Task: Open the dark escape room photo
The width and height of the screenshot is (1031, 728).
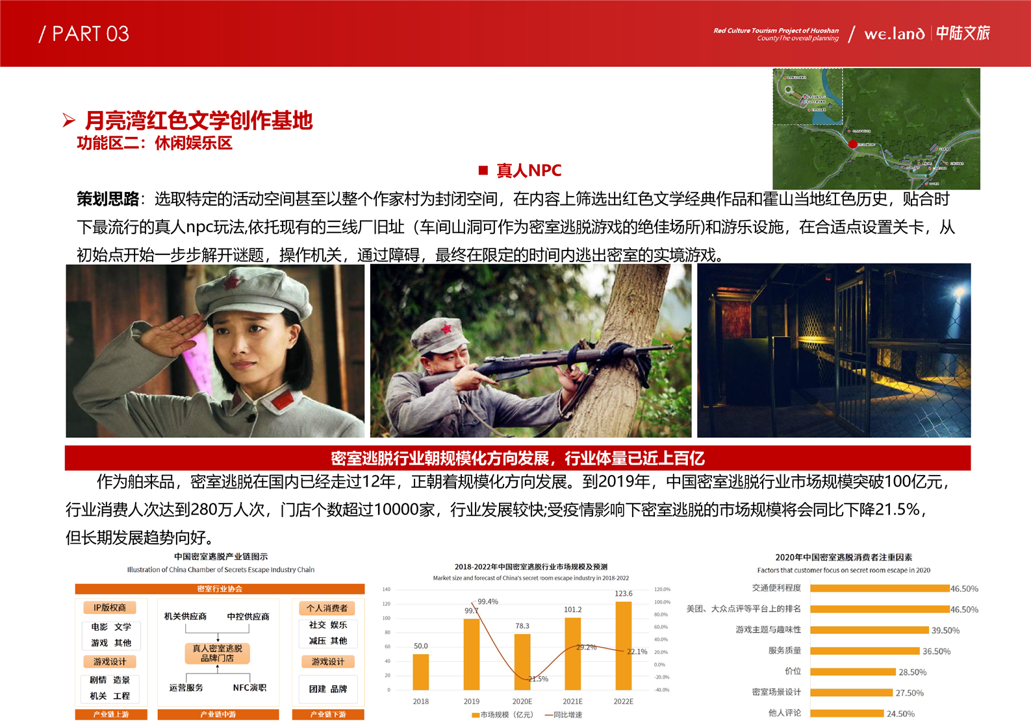Action: 834,350
